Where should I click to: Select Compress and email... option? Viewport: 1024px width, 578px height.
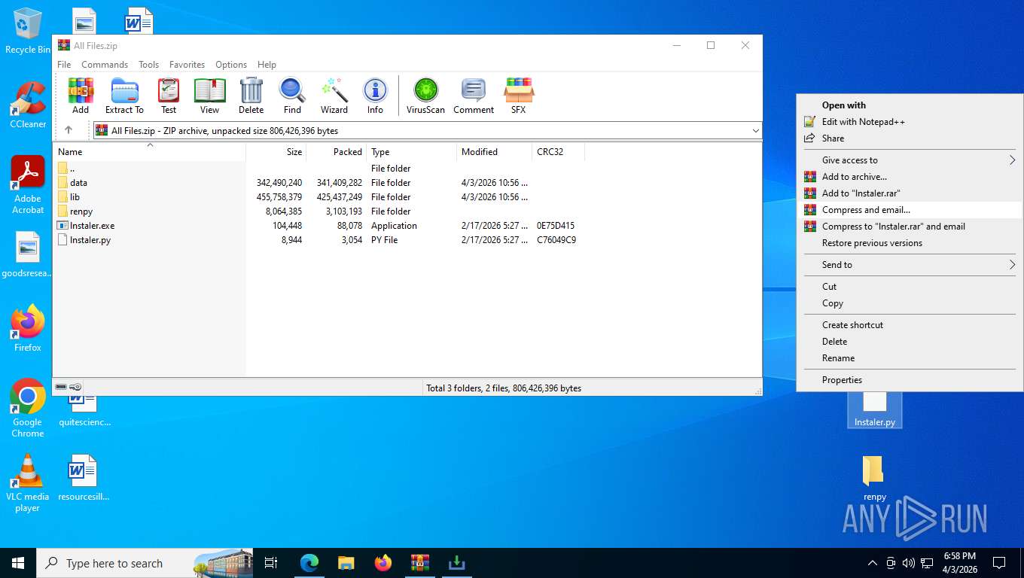[x=910, y=210]
